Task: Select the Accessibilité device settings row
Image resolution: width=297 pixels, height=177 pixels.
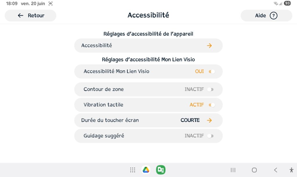Action: [x=148, y=45]
